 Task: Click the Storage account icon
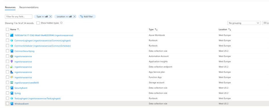[12, 83]
